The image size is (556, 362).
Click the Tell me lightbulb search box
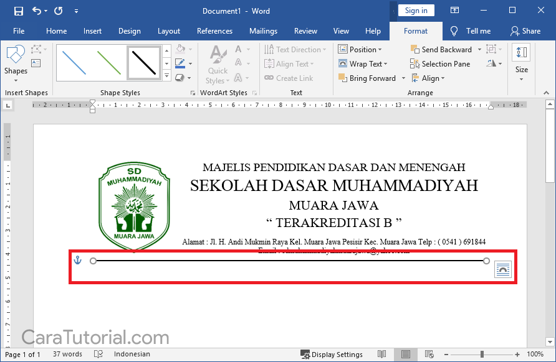[470, 31]
